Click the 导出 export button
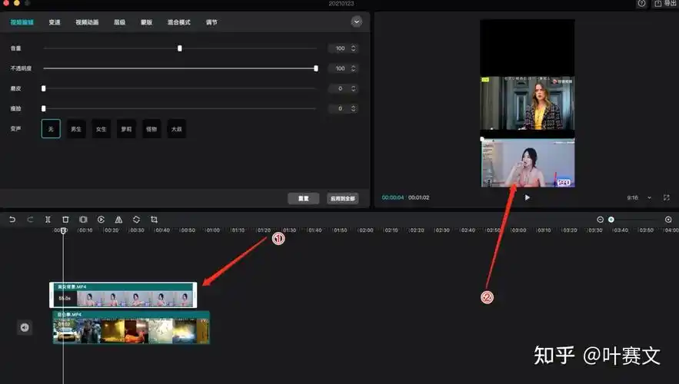Image resolution: width=679 pixels, height=384 pixels. [665, 4]
